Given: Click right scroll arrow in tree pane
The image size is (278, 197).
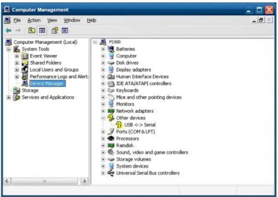Looking at the screenshot, I should (x=85, y=181).
